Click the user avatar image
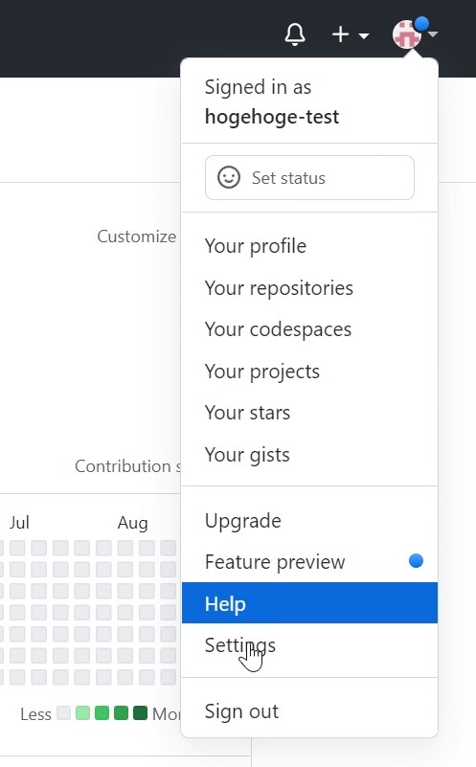476x767 pixels. 407,34
